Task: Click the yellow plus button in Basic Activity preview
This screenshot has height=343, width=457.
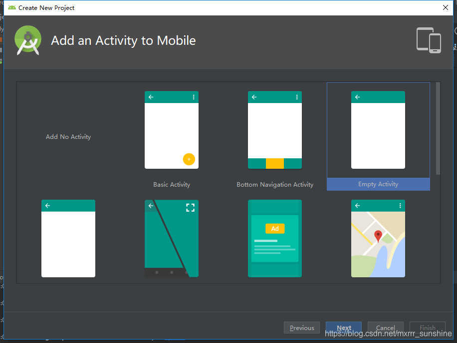Action: (x=189, y=159)
